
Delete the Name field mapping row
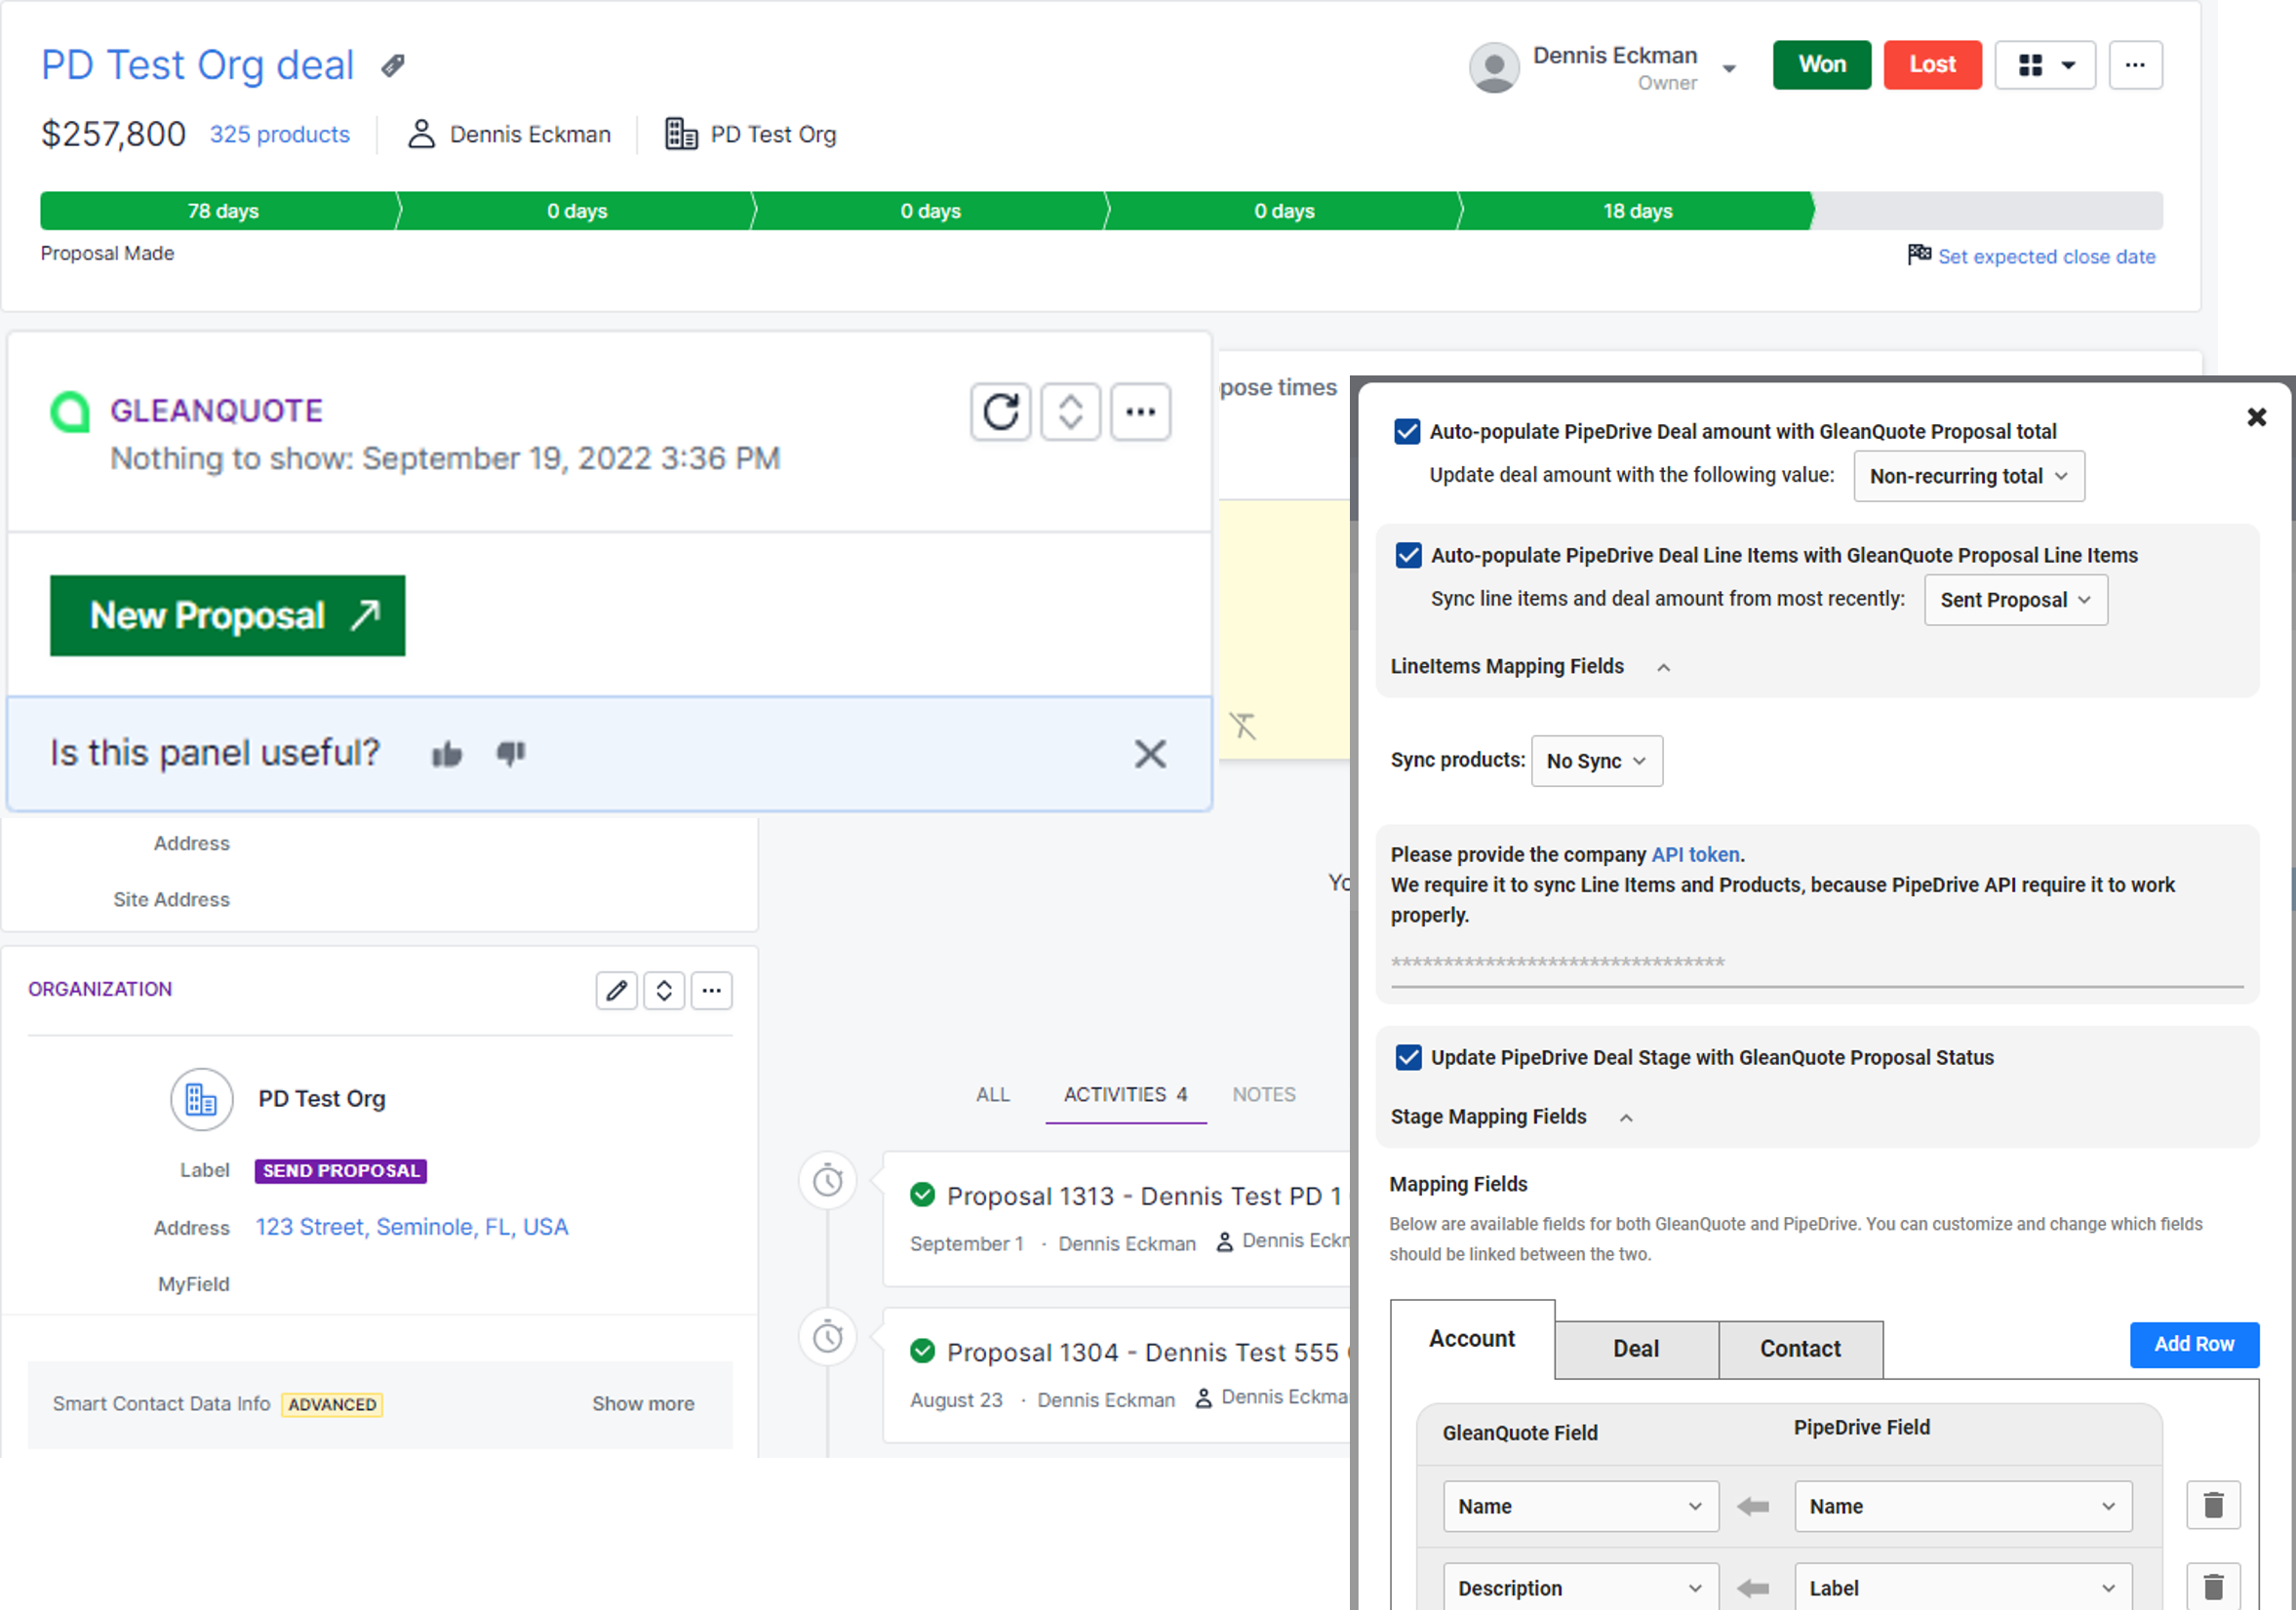(2213, 1505)
